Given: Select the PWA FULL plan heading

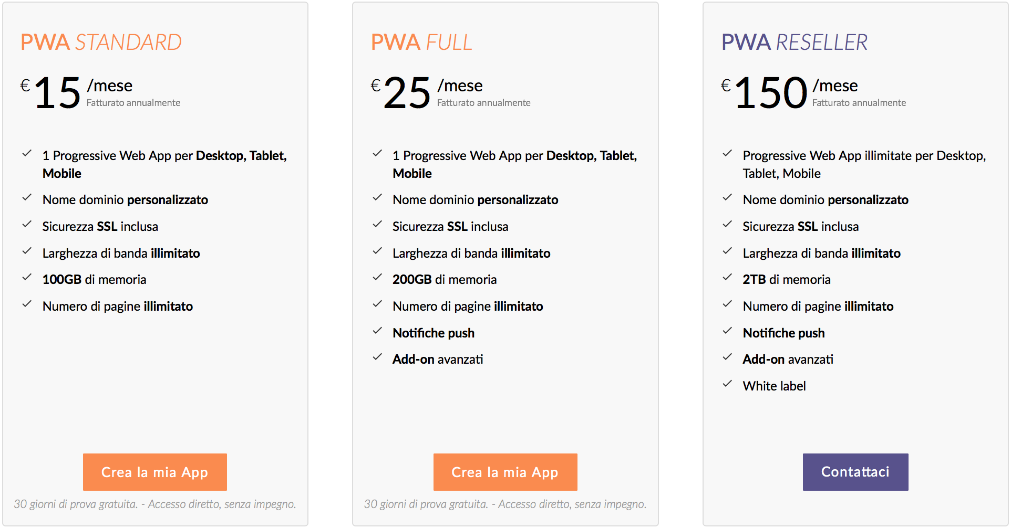Looking at the screenshot, I should pyautogui.click(x=421, y=43).
